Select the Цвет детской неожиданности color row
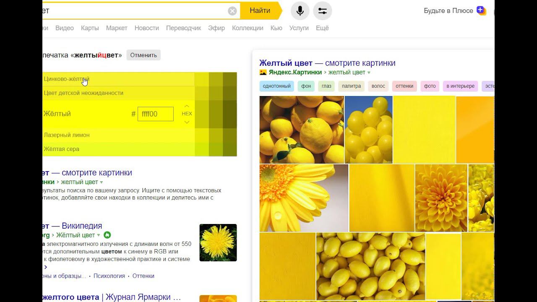537x302 pixels. [x=118, y=93]
